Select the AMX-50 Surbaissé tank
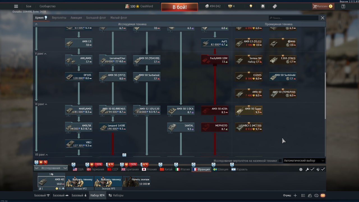The width and height of the screenshot is (359, 202). [147, 77]
